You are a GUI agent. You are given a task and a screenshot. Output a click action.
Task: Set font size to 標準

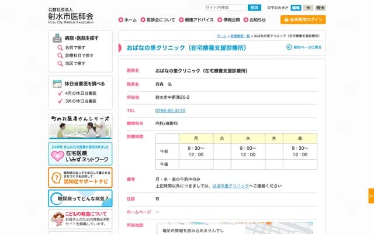tap(296, 8)
